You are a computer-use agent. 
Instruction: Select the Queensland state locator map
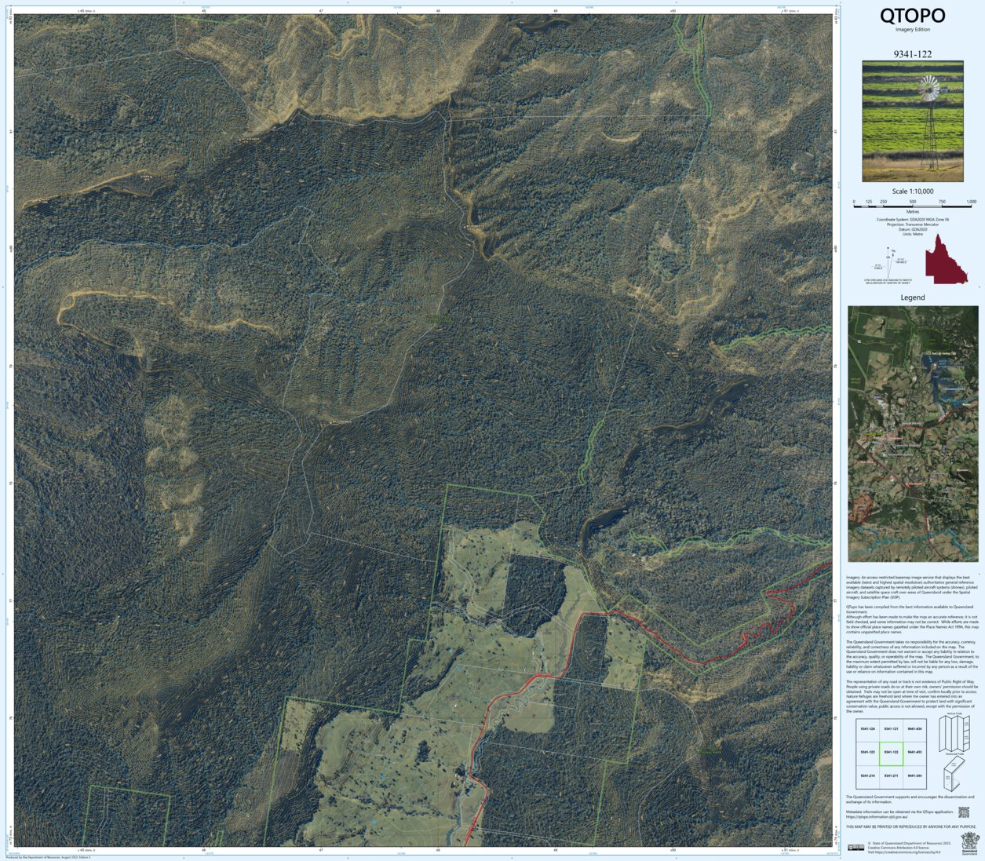[946, 259]
